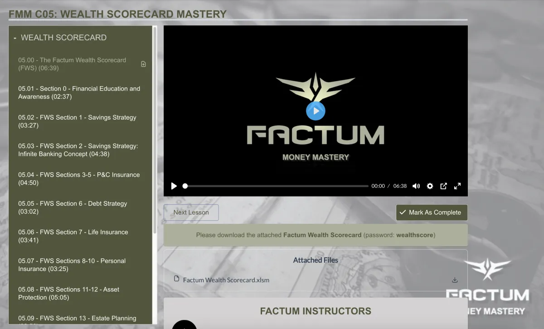Mute the video with the volume icon

416,186
